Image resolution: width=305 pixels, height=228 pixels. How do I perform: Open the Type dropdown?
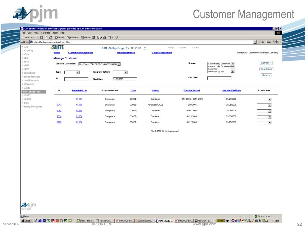(x=78, y=72)
